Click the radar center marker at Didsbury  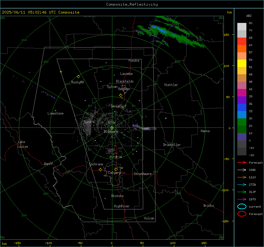112,128
